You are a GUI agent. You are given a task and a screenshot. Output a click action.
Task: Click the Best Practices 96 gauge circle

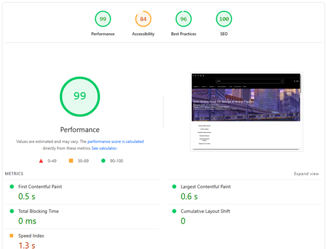coord(183,19)
